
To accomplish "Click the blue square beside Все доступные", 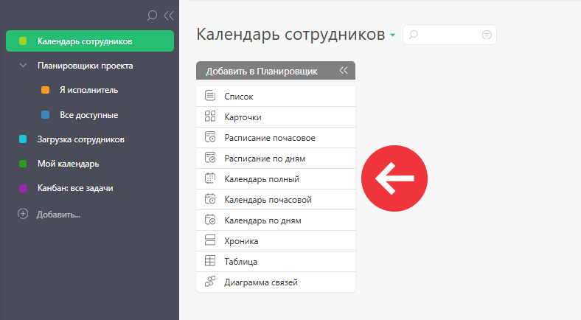I will (x=45, y=115).
